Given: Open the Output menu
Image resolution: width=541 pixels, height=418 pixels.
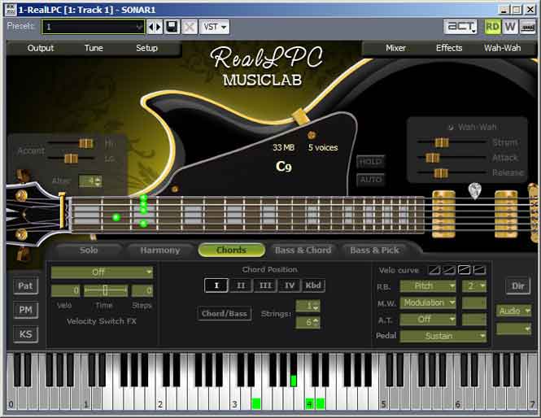Looking at the screenshot, I should click(x=41, y=48).
